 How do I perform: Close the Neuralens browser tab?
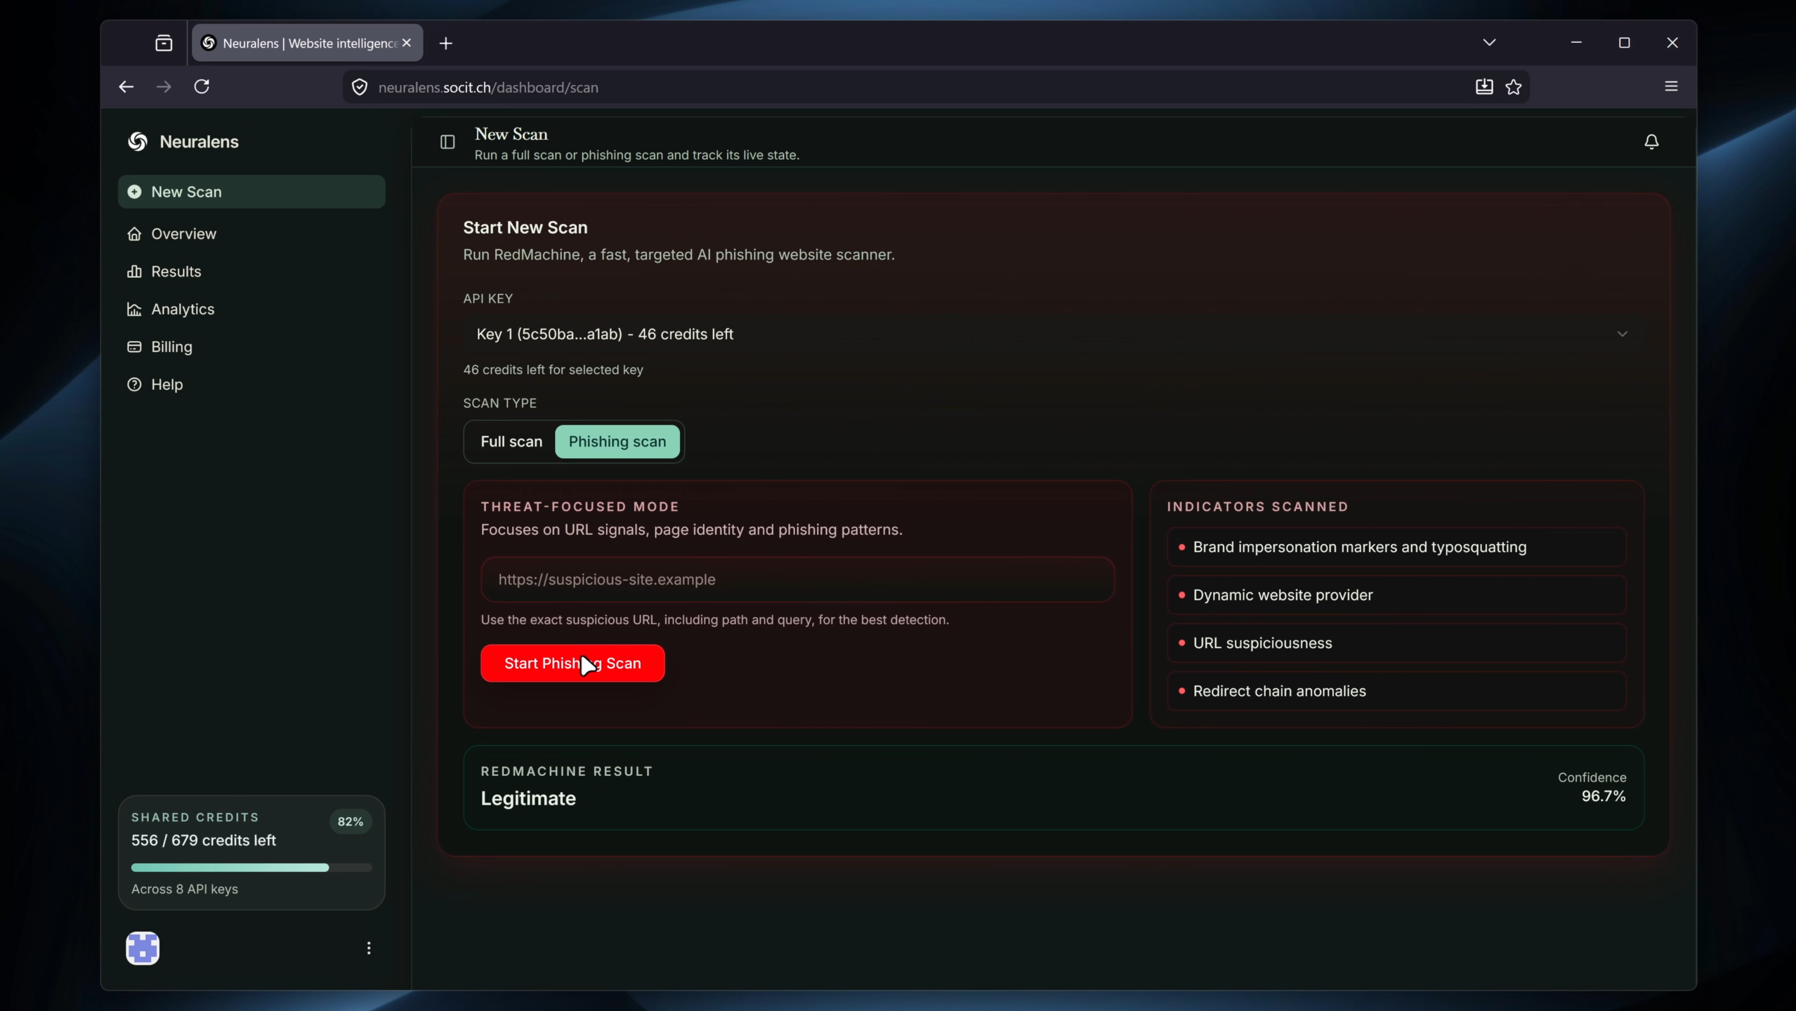[407, 44]
